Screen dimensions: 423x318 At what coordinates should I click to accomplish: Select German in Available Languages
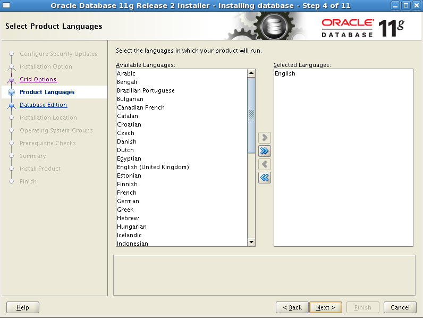182,201
